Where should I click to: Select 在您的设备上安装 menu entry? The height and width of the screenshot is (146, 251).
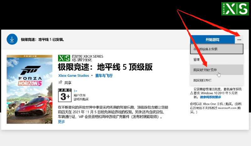(216, 49)
